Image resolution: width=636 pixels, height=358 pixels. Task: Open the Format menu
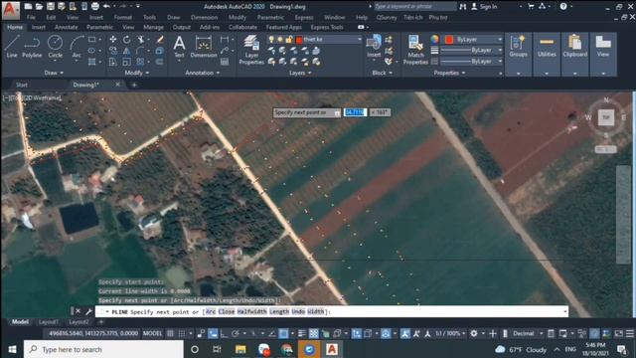(122, 18)
